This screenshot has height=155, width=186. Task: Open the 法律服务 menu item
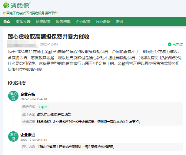[x=43, y=22]
